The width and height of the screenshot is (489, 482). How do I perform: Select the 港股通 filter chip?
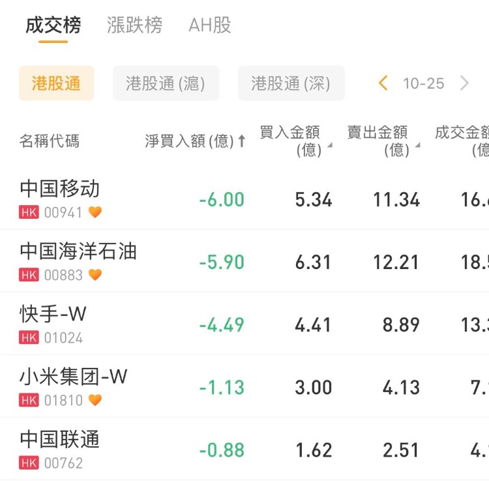click(56, 83)
